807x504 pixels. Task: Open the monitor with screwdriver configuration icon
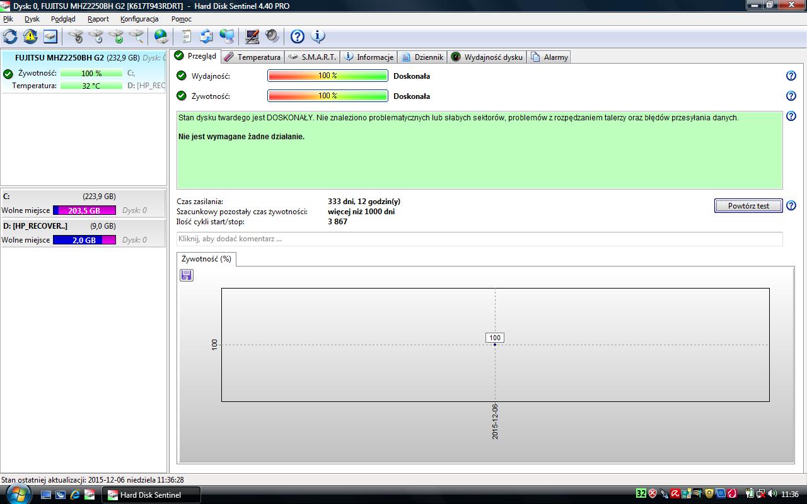point(252,36)
